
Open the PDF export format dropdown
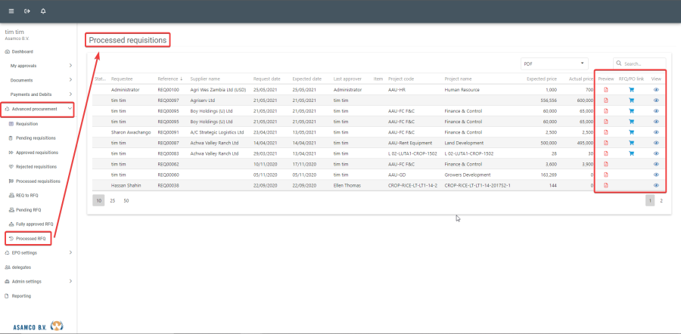pyautogui.click(x=555, y=64)
